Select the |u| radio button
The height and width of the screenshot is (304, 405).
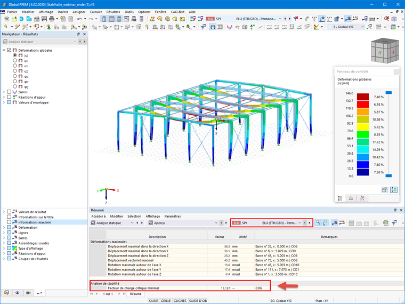pyautogui.click(x=15, y=55)
